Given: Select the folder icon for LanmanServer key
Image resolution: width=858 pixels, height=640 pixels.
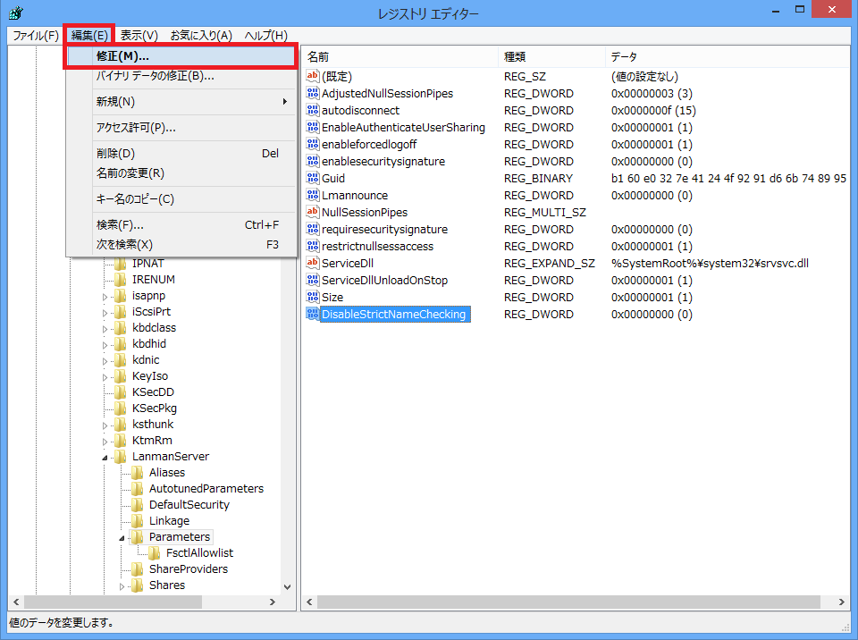Looking at the screenshot, I should [x=121, y=457].
